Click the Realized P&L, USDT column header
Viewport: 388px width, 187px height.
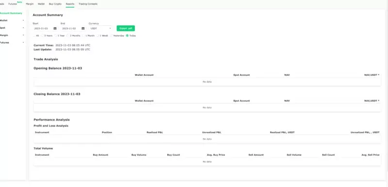[x=282, y=132]
